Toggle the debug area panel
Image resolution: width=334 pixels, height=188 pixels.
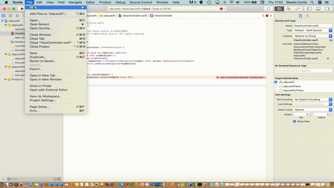318,9
